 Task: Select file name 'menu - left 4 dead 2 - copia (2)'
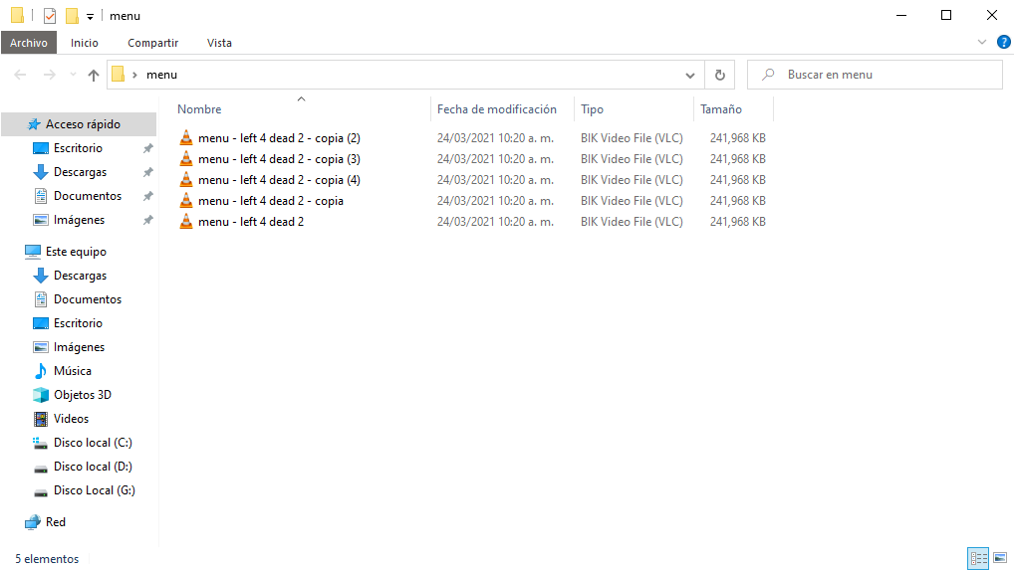(x=279, y=138)
